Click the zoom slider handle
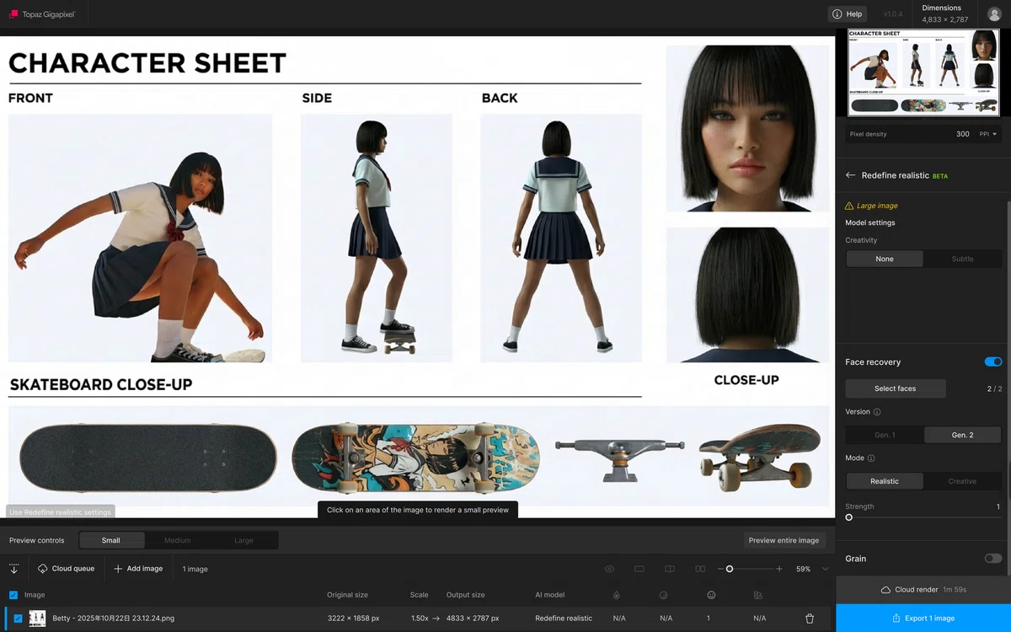This screenshot has height=632, width=1011. pos(730,569)
